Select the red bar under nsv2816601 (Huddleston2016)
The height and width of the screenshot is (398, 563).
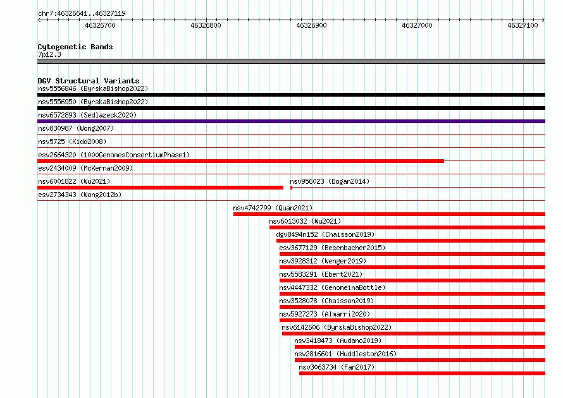(x=420, y=360)
